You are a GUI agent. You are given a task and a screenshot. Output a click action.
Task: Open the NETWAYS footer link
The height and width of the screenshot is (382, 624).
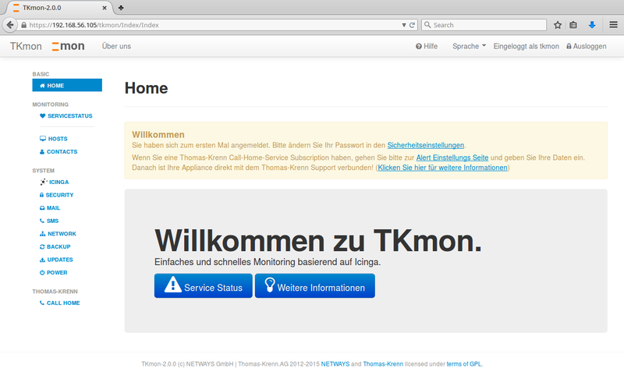click(335, 364)
